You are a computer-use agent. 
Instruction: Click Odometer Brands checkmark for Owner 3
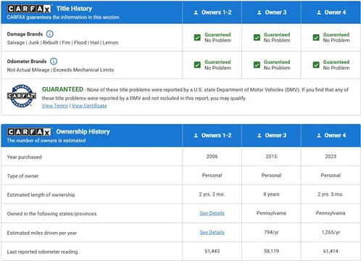point(257,65)
